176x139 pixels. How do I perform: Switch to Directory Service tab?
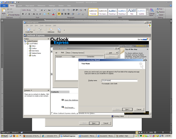click(78, 53)
